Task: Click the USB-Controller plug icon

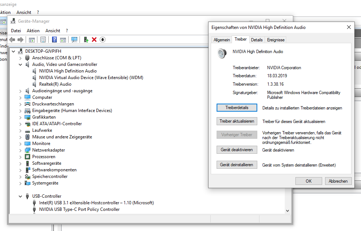Action: [27, 196]
